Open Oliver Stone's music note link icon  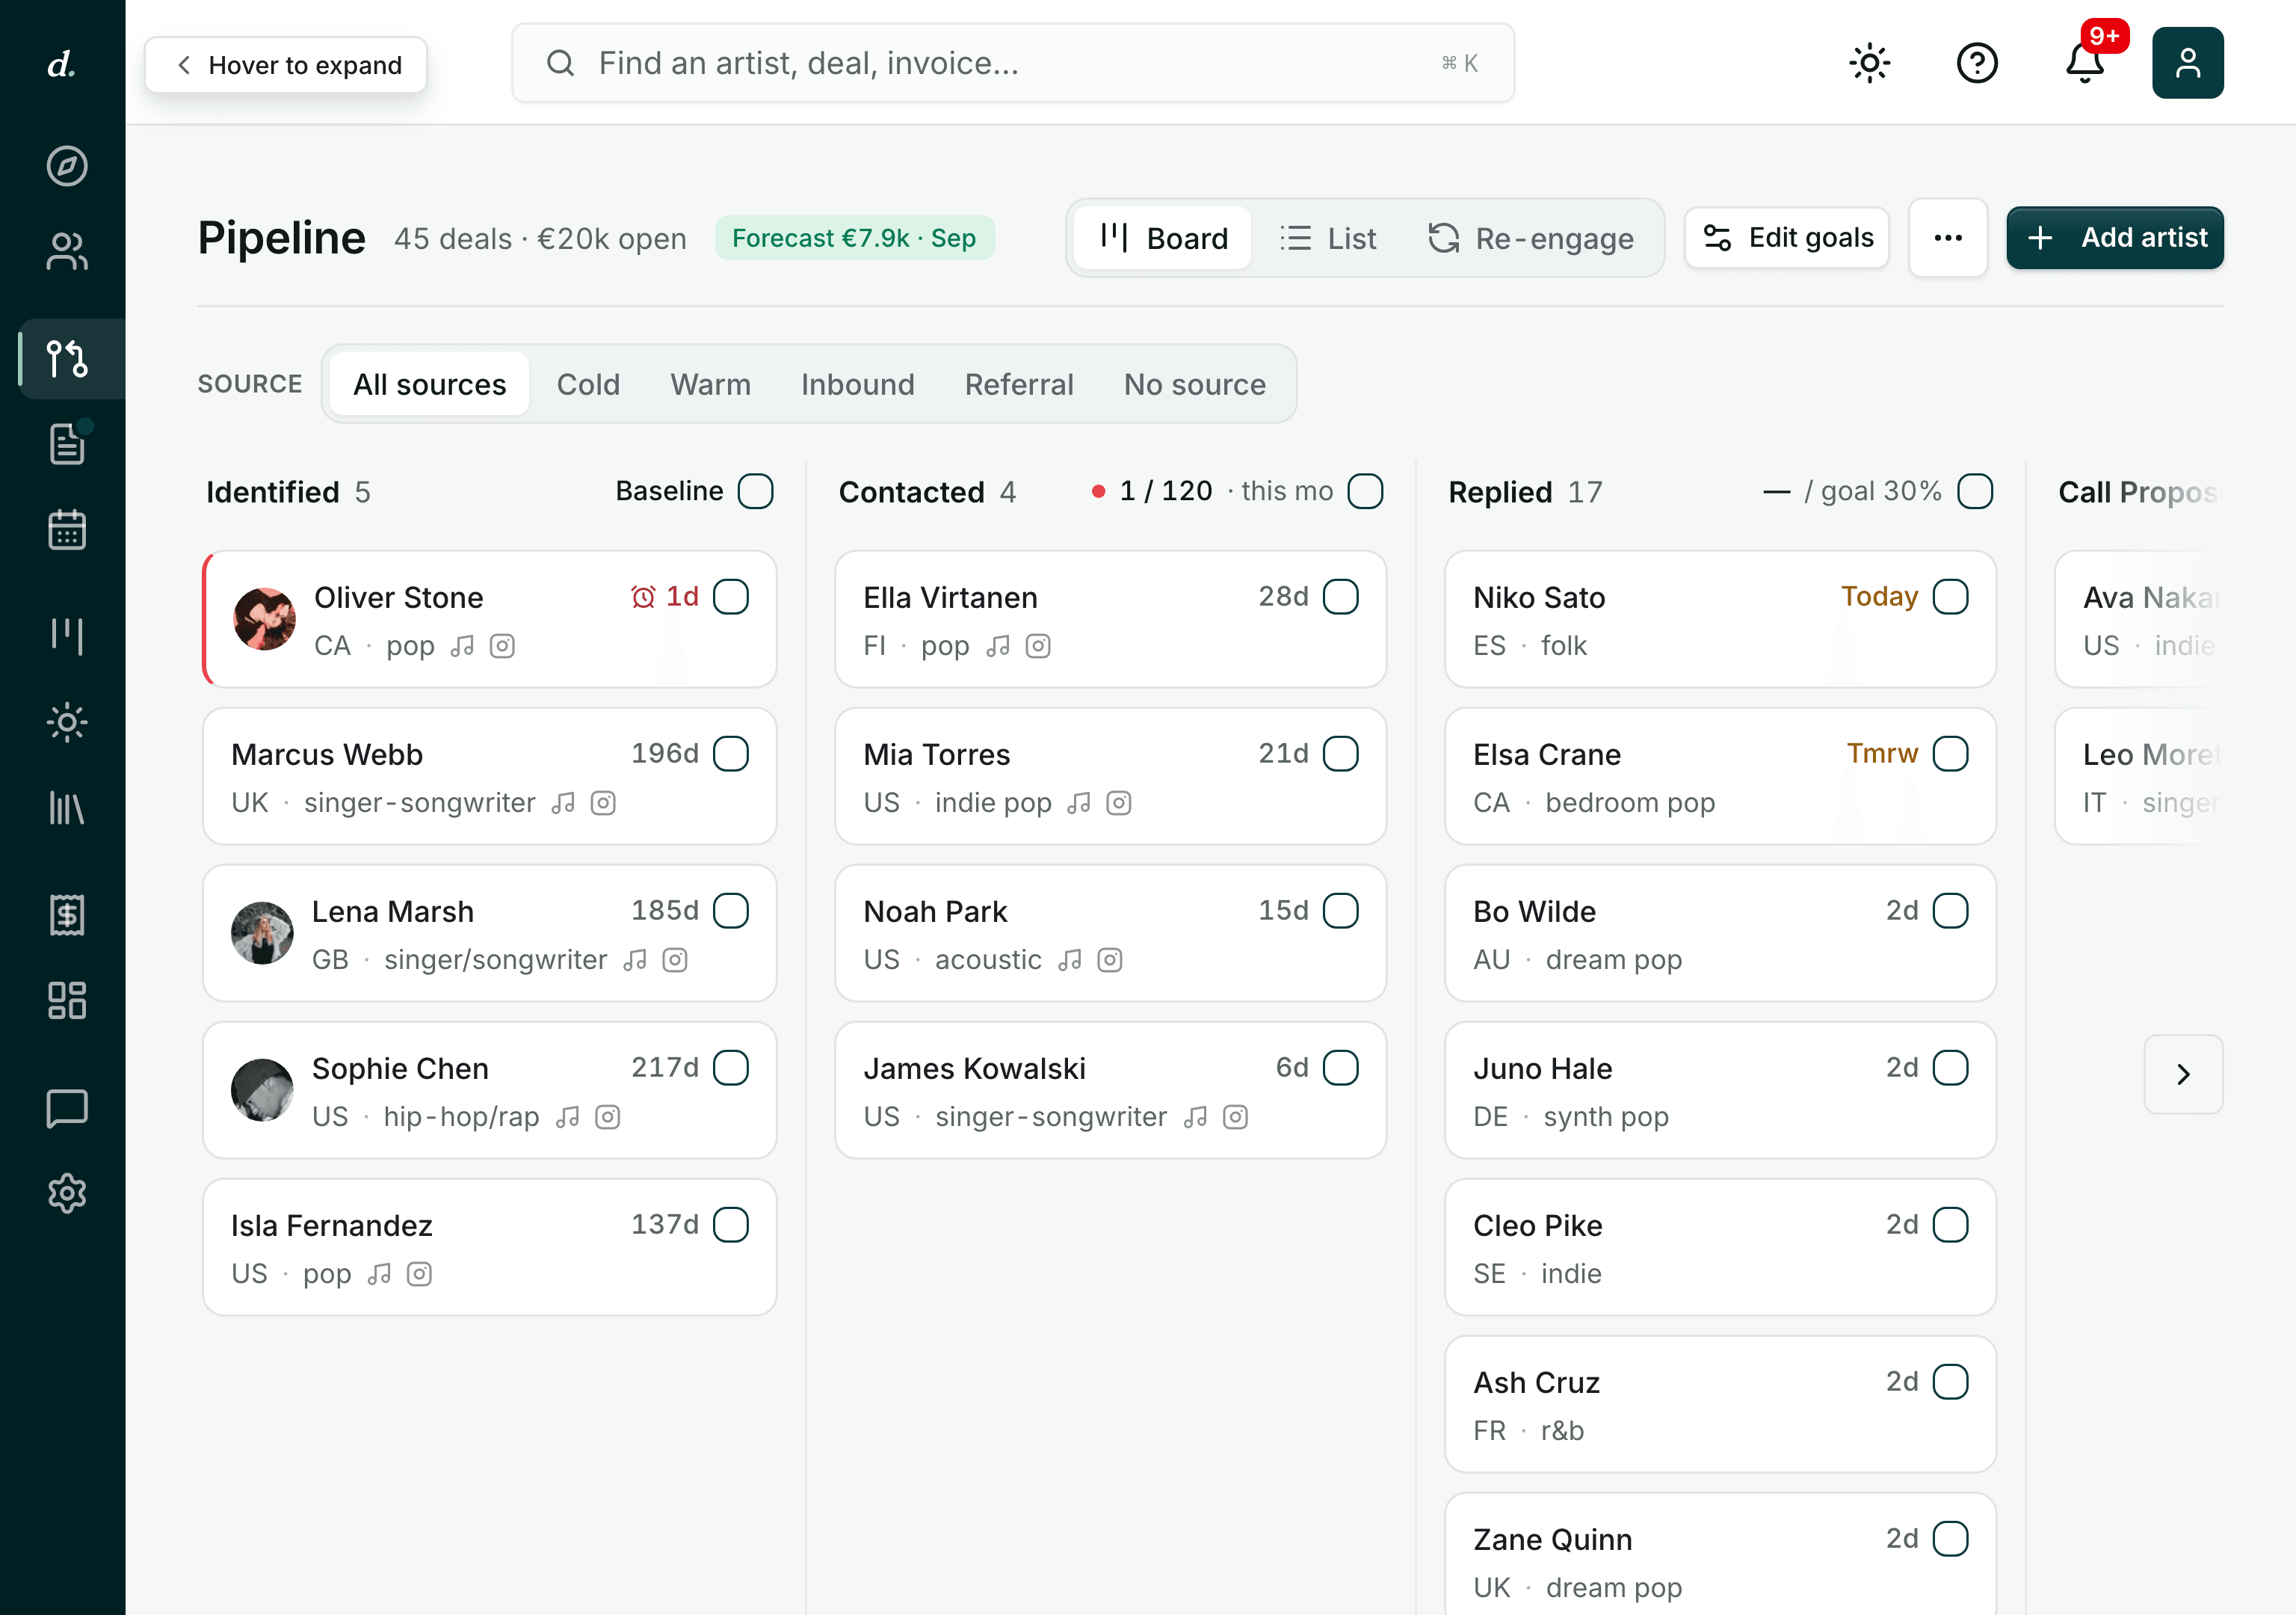tap(462, 647)
